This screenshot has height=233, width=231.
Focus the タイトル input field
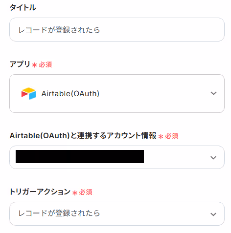(x=117, y=30)
